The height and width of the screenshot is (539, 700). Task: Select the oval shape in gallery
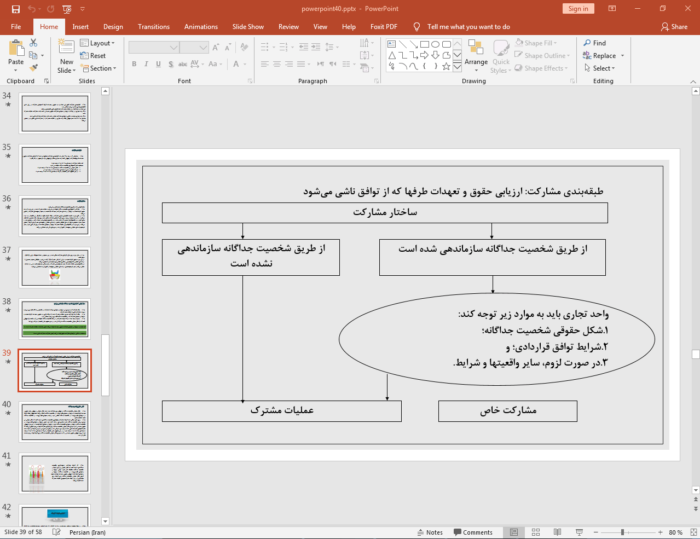[435, 44]
